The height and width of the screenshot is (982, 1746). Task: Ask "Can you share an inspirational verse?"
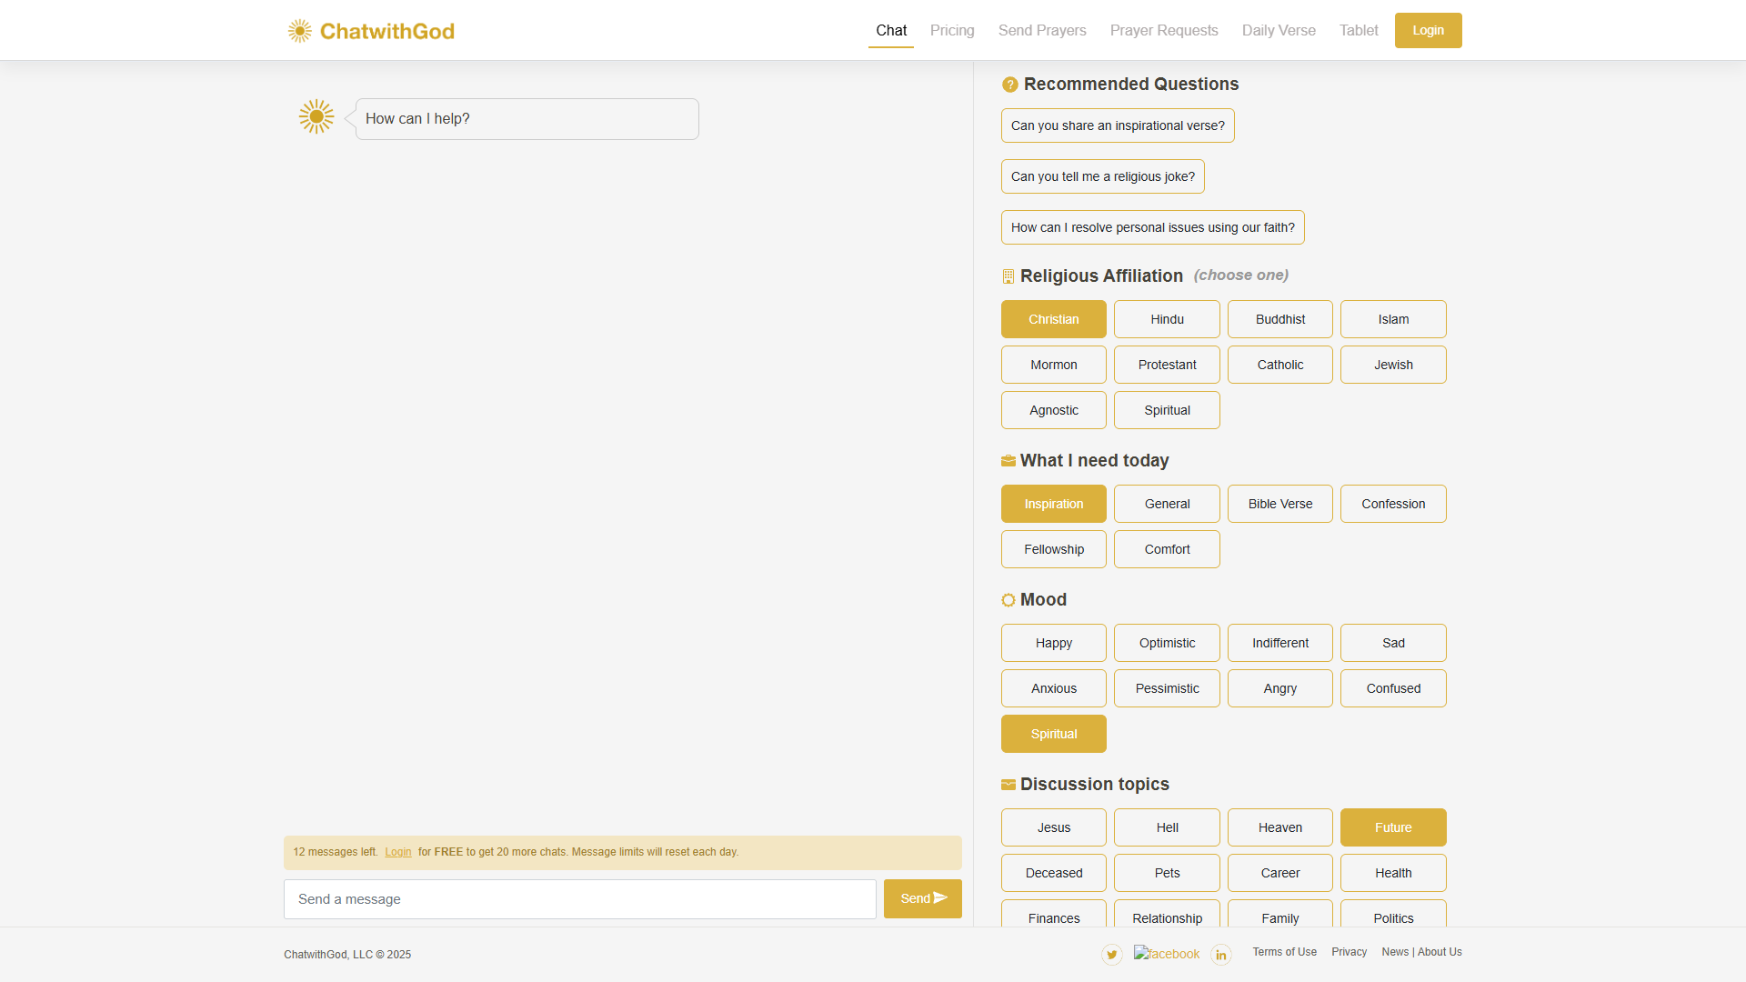[x=1118, y=125]
